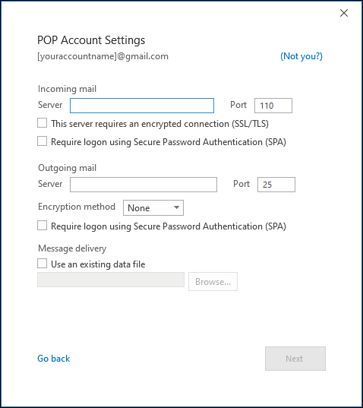
Task: Click the POP Account Settings heading
Action: tap(91, 40)
